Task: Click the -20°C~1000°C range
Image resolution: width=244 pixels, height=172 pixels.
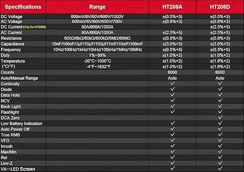Action: click(x=97, y=61)
